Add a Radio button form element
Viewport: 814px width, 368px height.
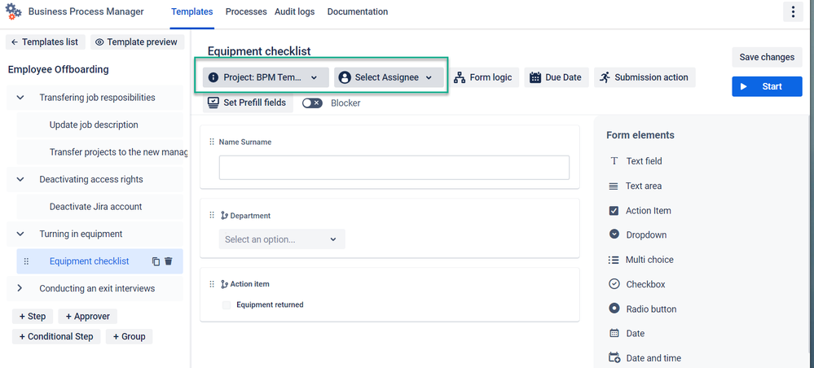pos(642,309)
